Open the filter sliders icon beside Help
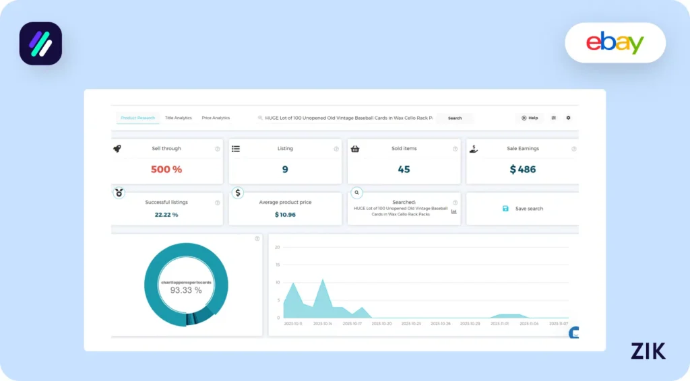The height and width of the screenshot is (381, 690). coord(554,118)
